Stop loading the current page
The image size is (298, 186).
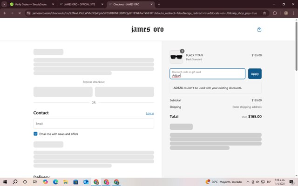[x=20, y=13]
